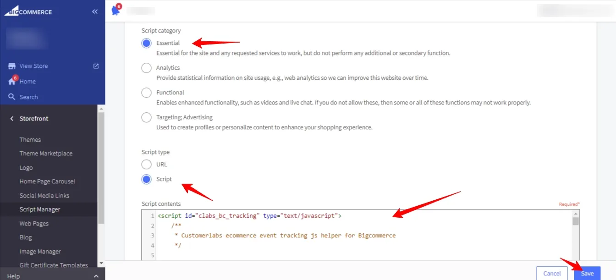Expand the Help panel chevron
The height and width of the screenshot is (280, 616).
(96, 276)
